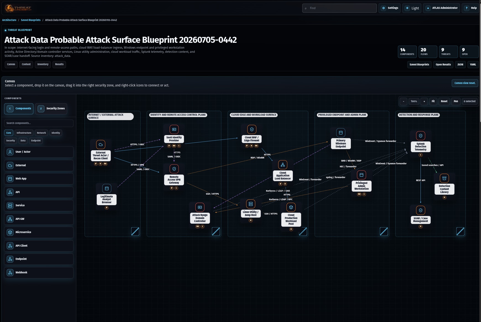Switch sidebar to Components list
Image resolution: width=481 pixels, height=322 pixels.
(19, 109)
